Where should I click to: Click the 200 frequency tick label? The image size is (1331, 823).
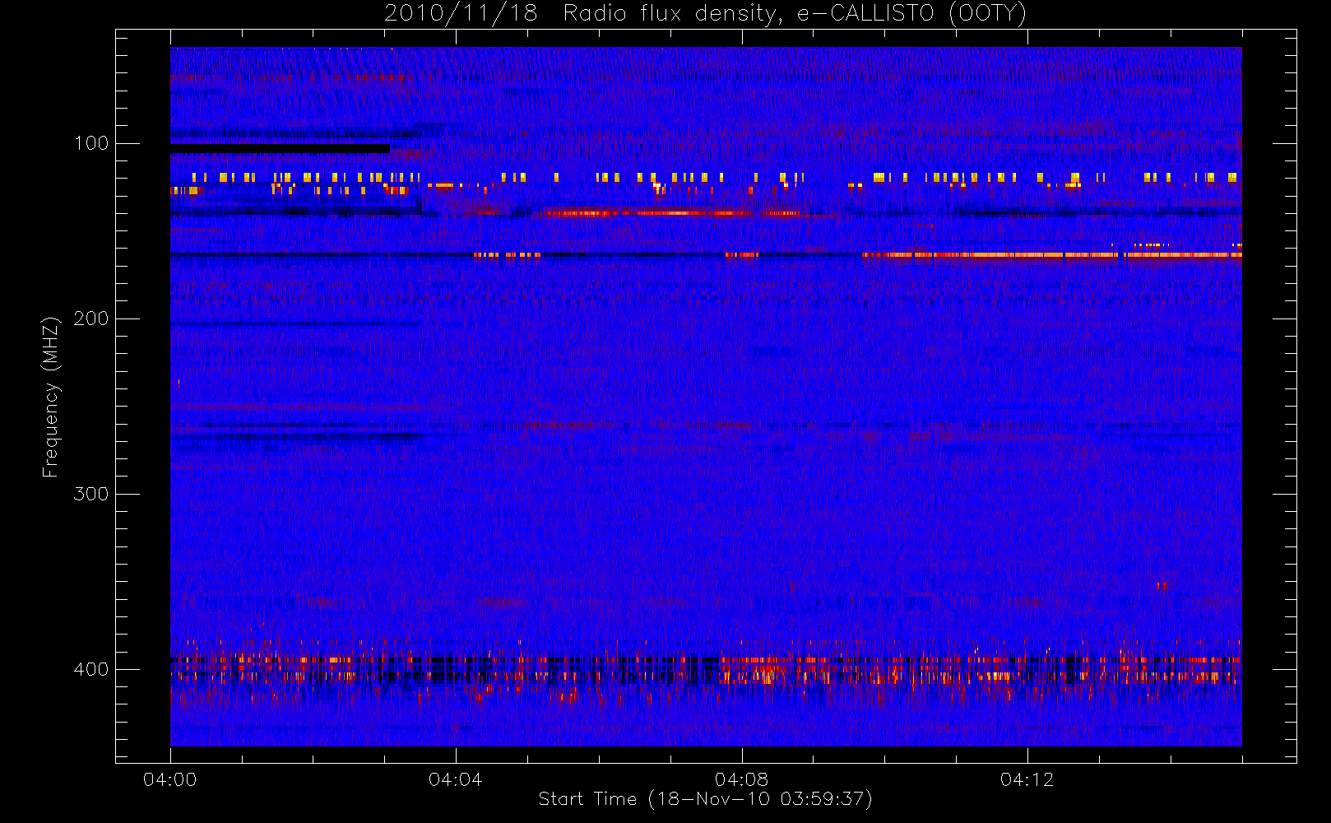[x=91, y=319]
